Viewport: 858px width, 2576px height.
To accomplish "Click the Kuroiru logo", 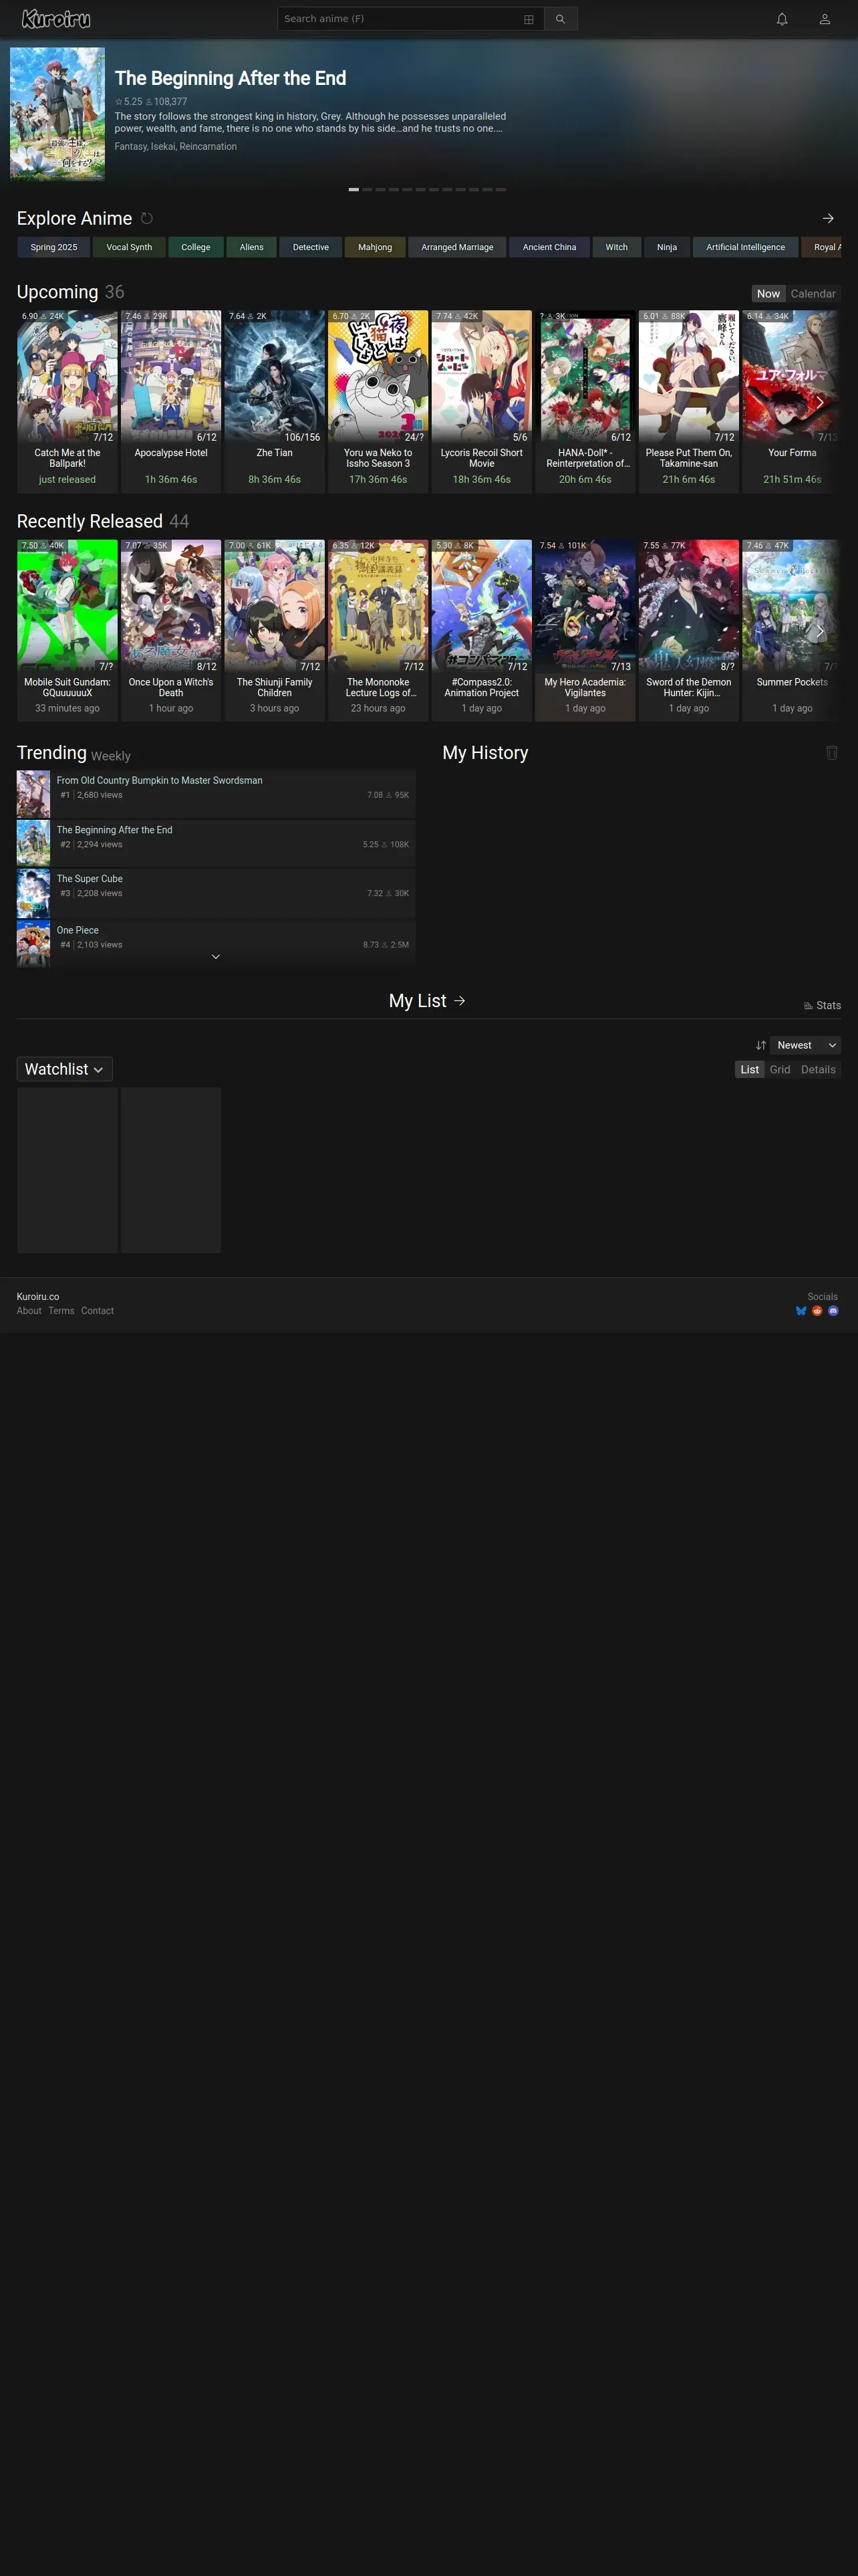I will [x=56, y=19].
